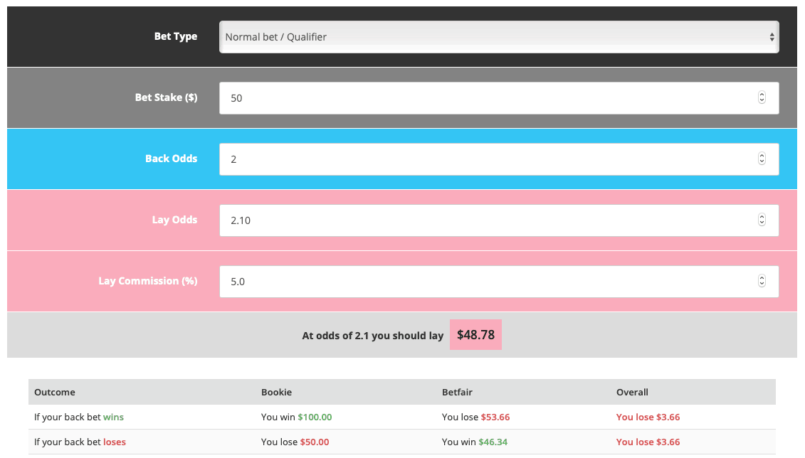This screenshot has height=458, width=805.
Task: Click the 'Lay Commission (%)' label
Action: coord(148,281)
